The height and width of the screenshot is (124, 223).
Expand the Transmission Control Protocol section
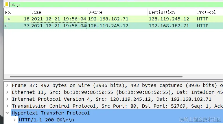[7, 106]
